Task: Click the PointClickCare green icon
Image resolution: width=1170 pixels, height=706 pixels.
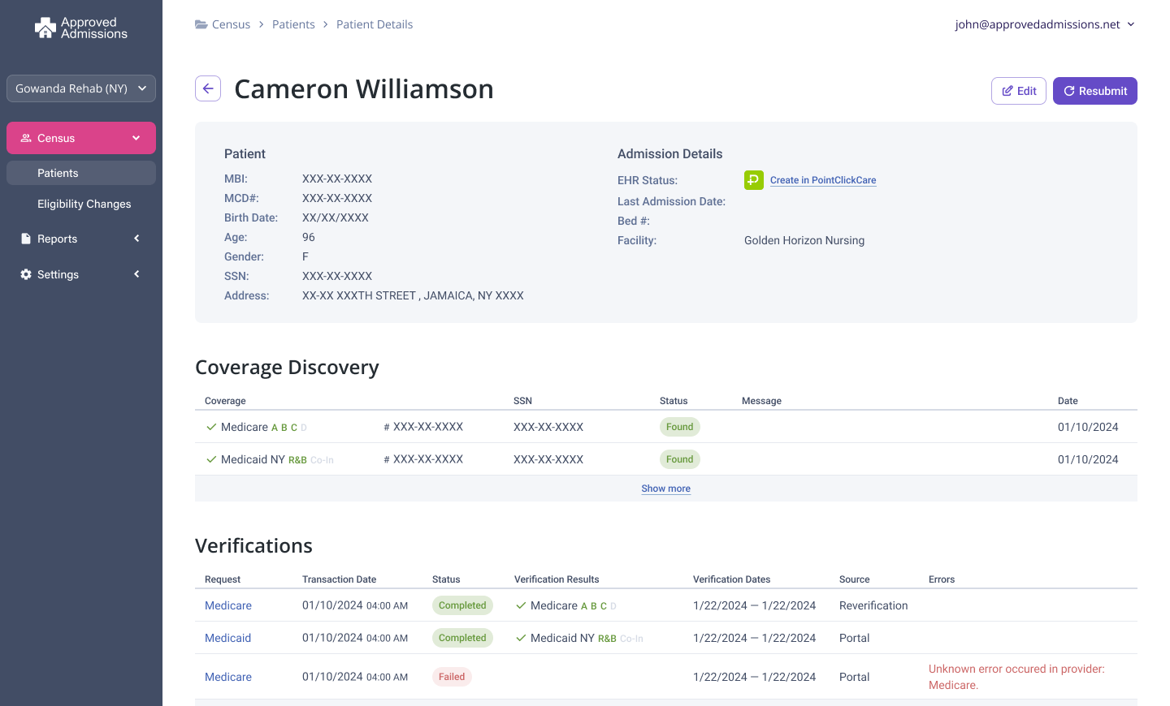Action: point(754,180)
